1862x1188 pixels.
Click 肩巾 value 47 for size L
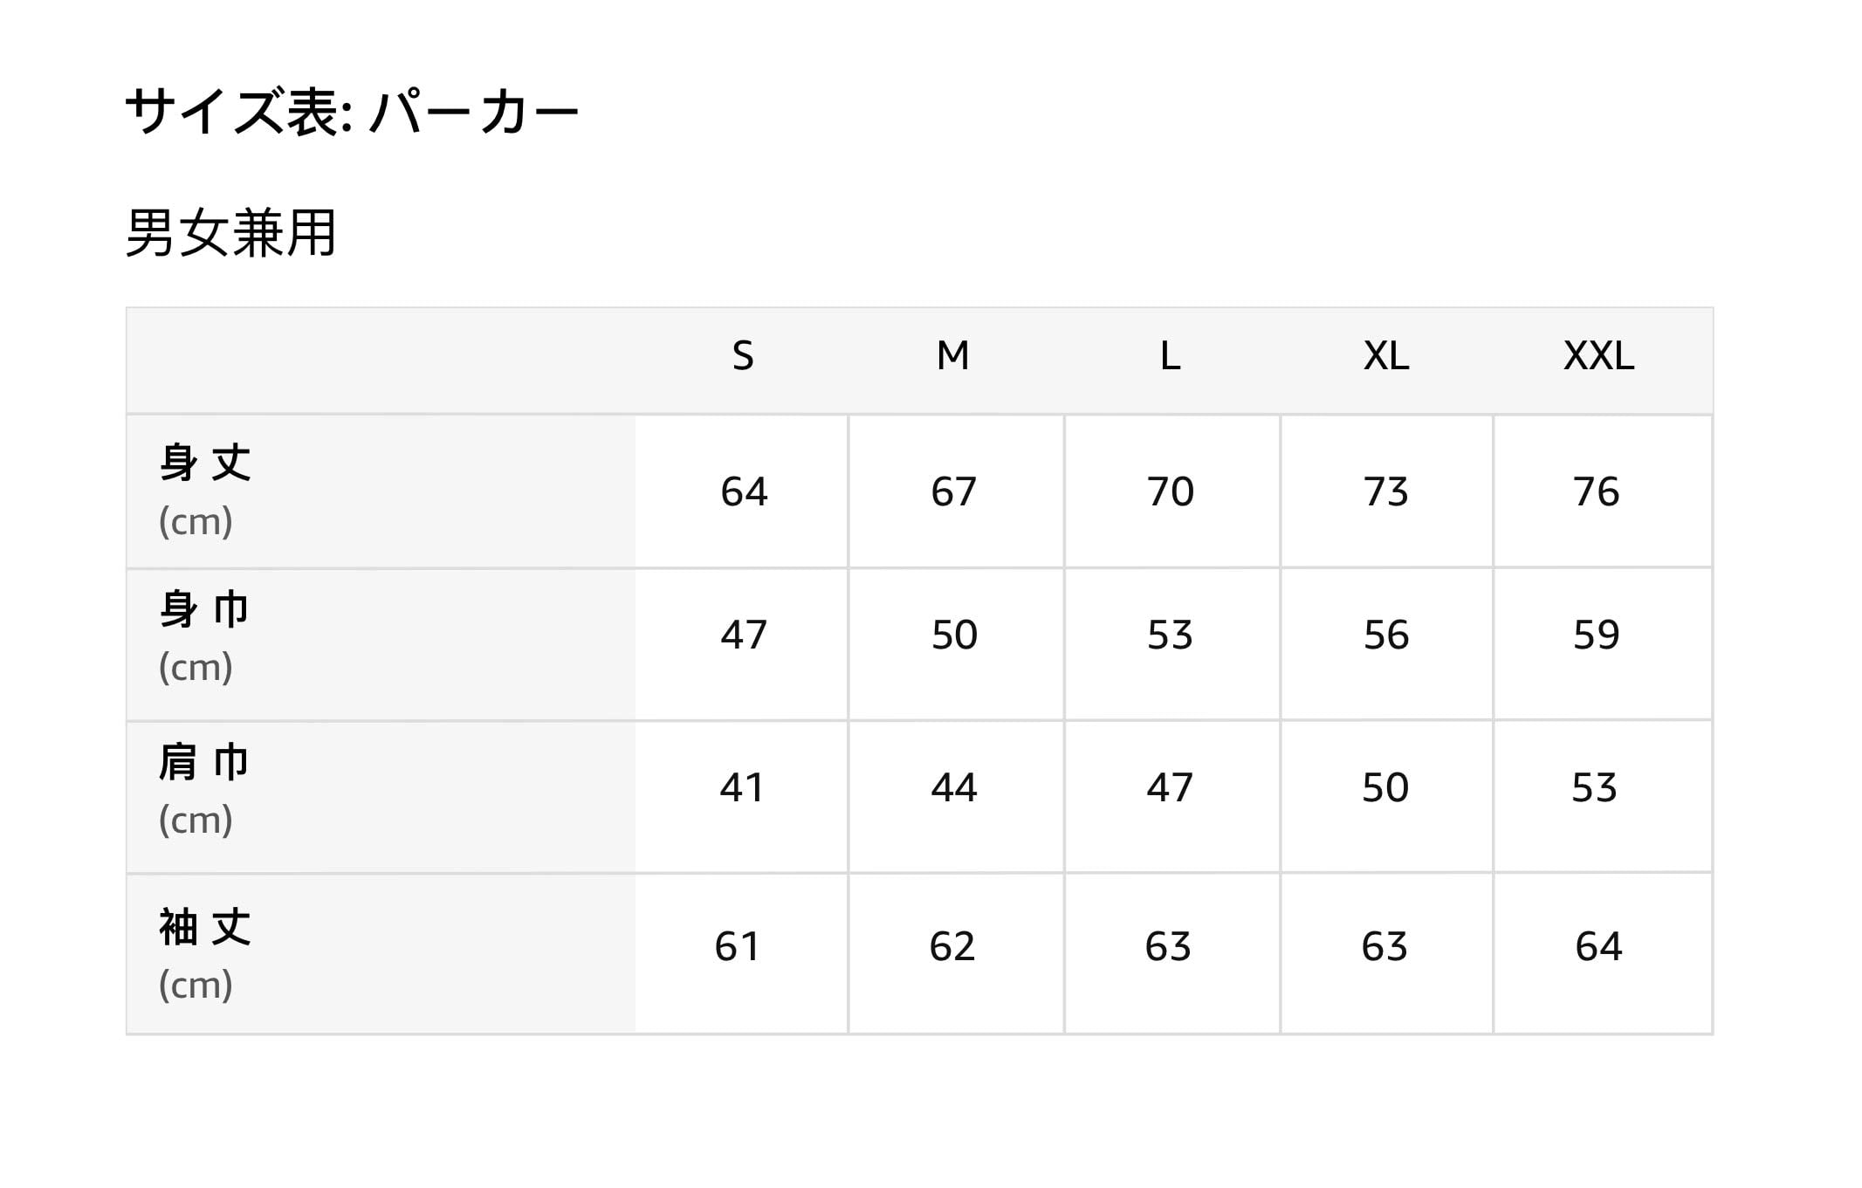pos(1170,787)
